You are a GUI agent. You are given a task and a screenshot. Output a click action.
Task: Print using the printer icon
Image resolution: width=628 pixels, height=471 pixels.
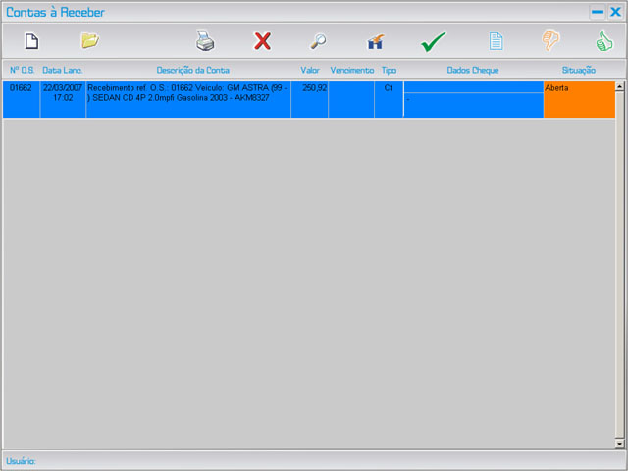[x=204, y=41]
